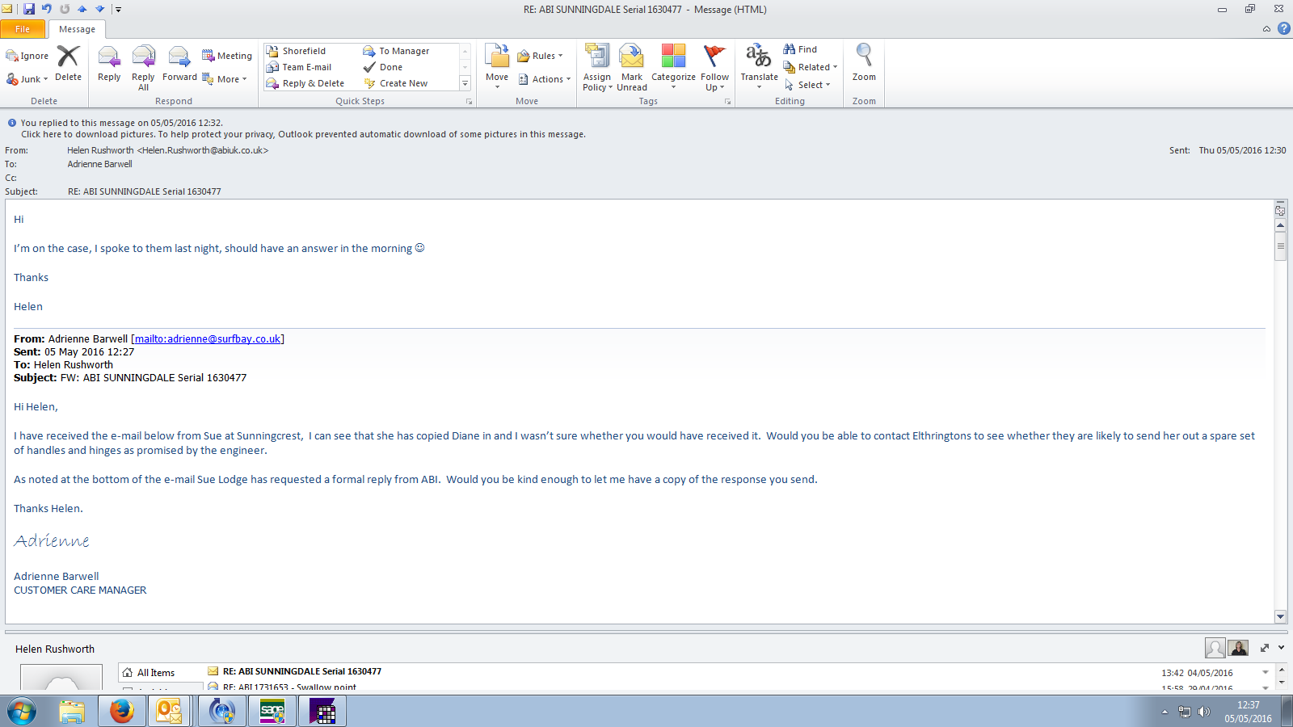Open 'RE: ABI SUNNINGDALE Serial 1630477' item in People Pane

(302, 671)
